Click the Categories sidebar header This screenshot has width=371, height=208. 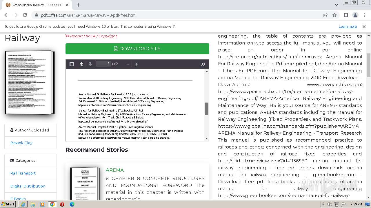point(23,161)
